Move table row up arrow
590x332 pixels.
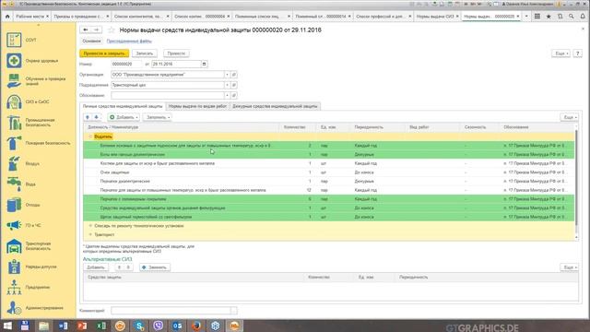pyautogui.click(x=88, y=117)
